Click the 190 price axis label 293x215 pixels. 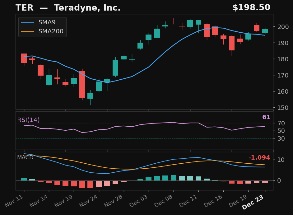pyautogui.click(x=283, y=43)
